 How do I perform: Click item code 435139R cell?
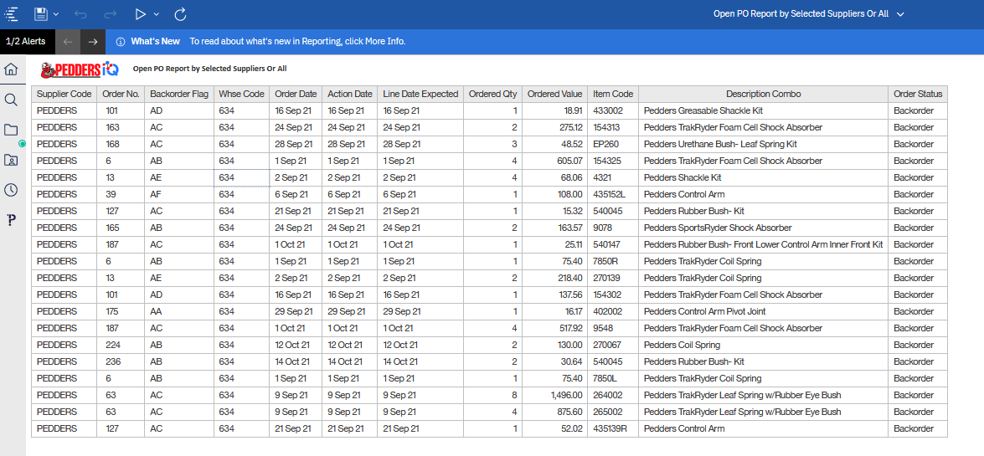click(x=613, y=429)
